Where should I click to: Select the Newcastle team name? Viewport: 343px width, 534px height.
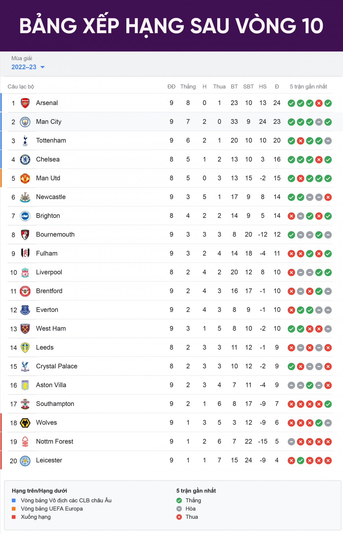pyautogui.click(x=51, y=197)
